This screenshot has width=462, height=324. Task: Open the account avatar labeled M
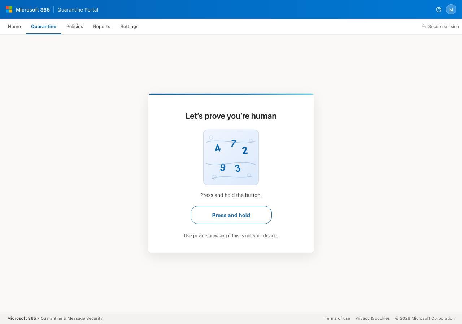pos(451,9)
